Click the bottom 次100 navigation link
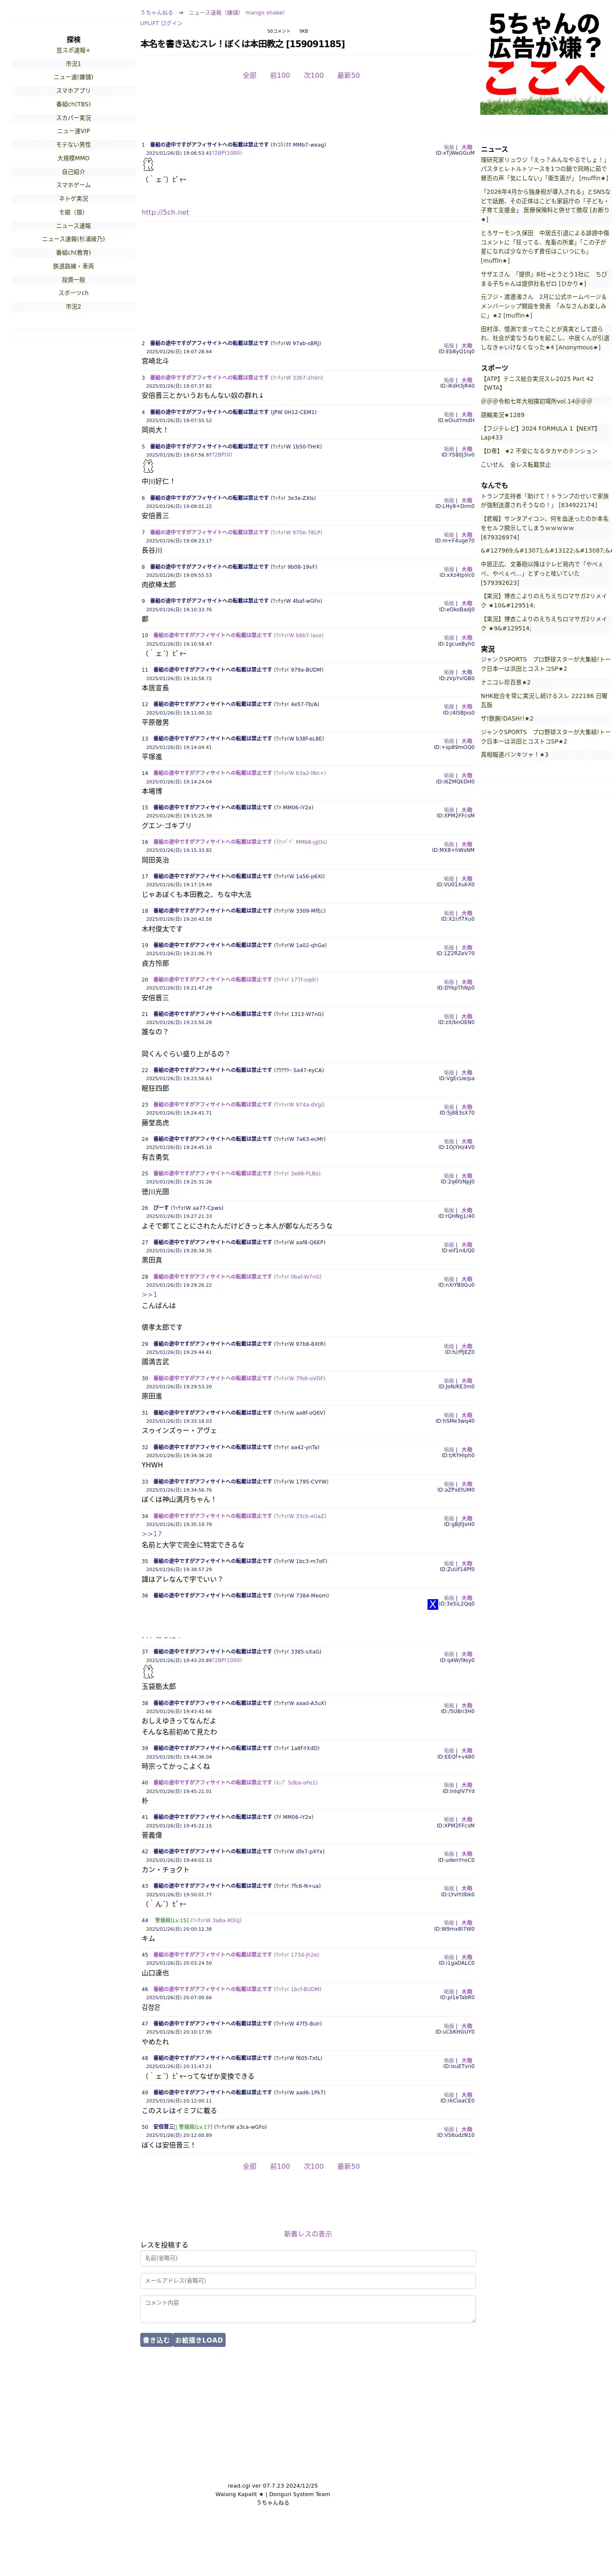Viewport: 612px width, 2576px height. (313, 2166)
